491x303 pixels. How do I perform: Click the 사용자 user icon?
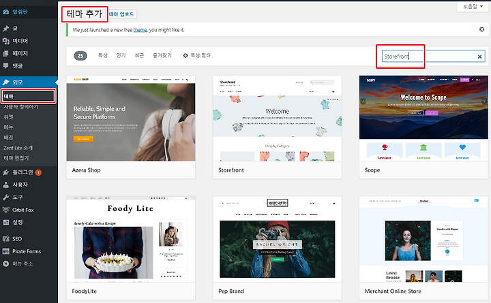5,185
